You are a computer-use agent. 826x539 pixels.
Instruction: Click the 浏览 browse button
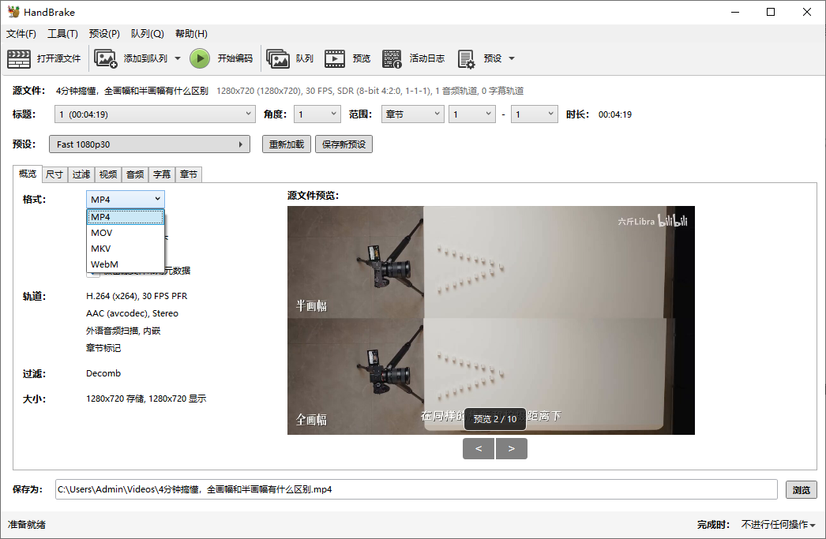click(802, 489)
